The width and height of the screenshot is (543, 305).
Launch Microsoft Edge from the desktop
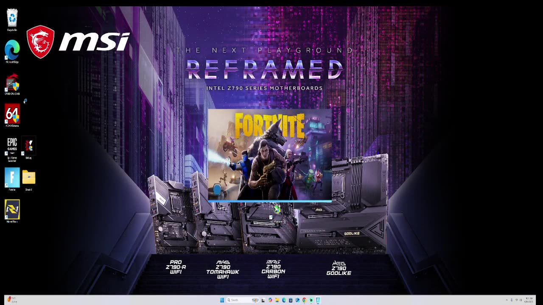pos(12,51)
